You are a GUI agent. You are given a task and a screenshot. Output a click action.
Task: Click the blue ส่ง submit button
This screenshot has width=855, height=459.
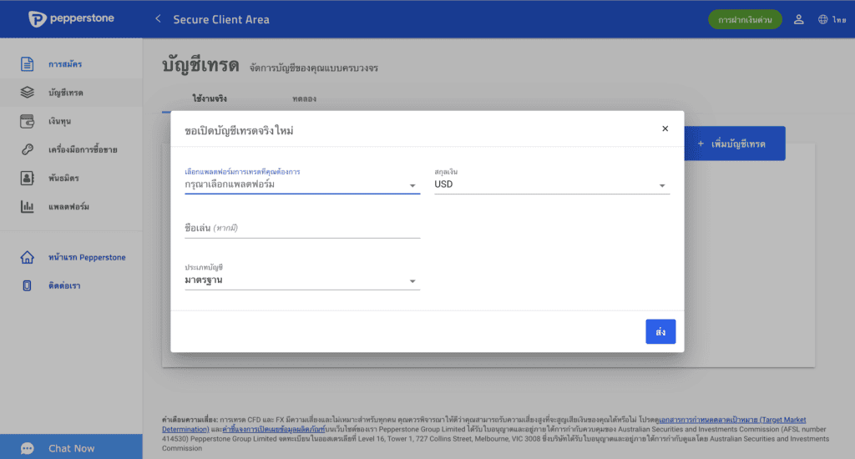pos(660,331)
